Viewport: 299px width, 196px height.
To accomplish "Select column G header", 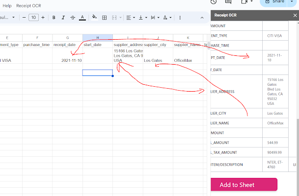I will point(67,38).
